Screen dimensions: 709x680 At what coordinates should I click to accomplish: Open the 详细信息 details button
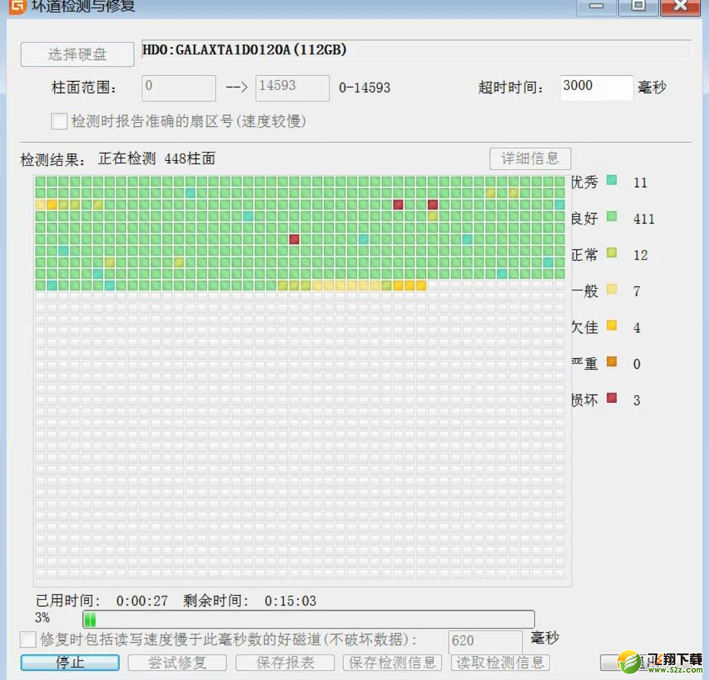coord(530,158)
